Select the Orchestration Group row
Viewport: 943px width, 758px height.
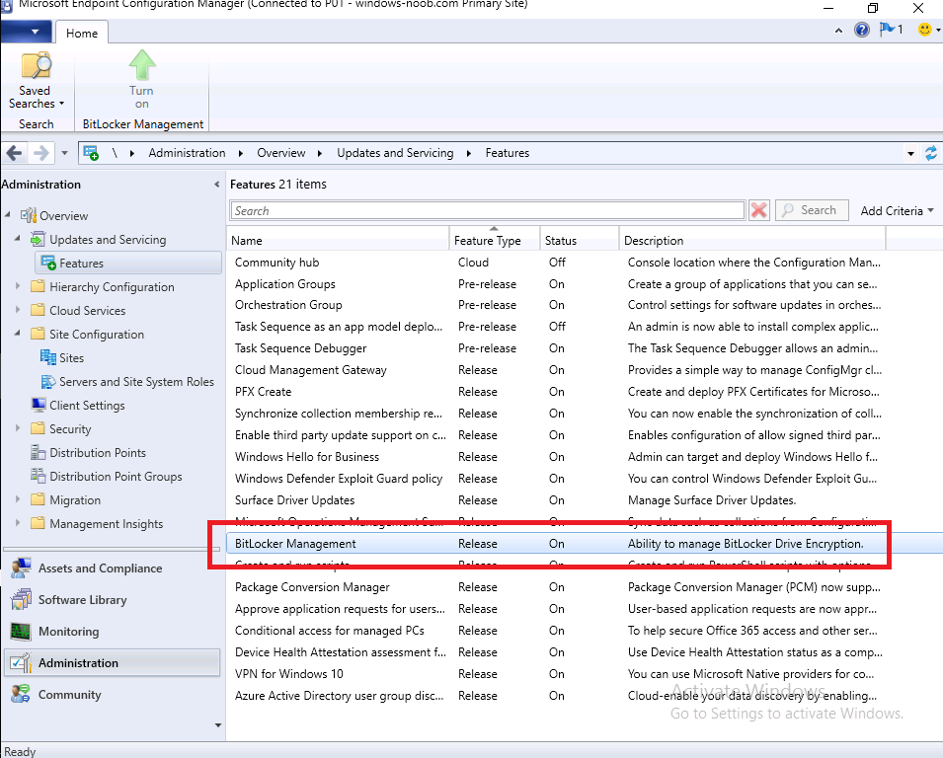click(x=585, y=305)
